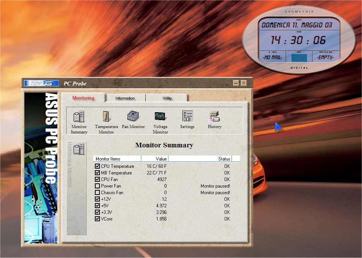This screenshot has height=258, width=362.
Task: Select the CPU Fan value 4927
Action: click(162, 179)
